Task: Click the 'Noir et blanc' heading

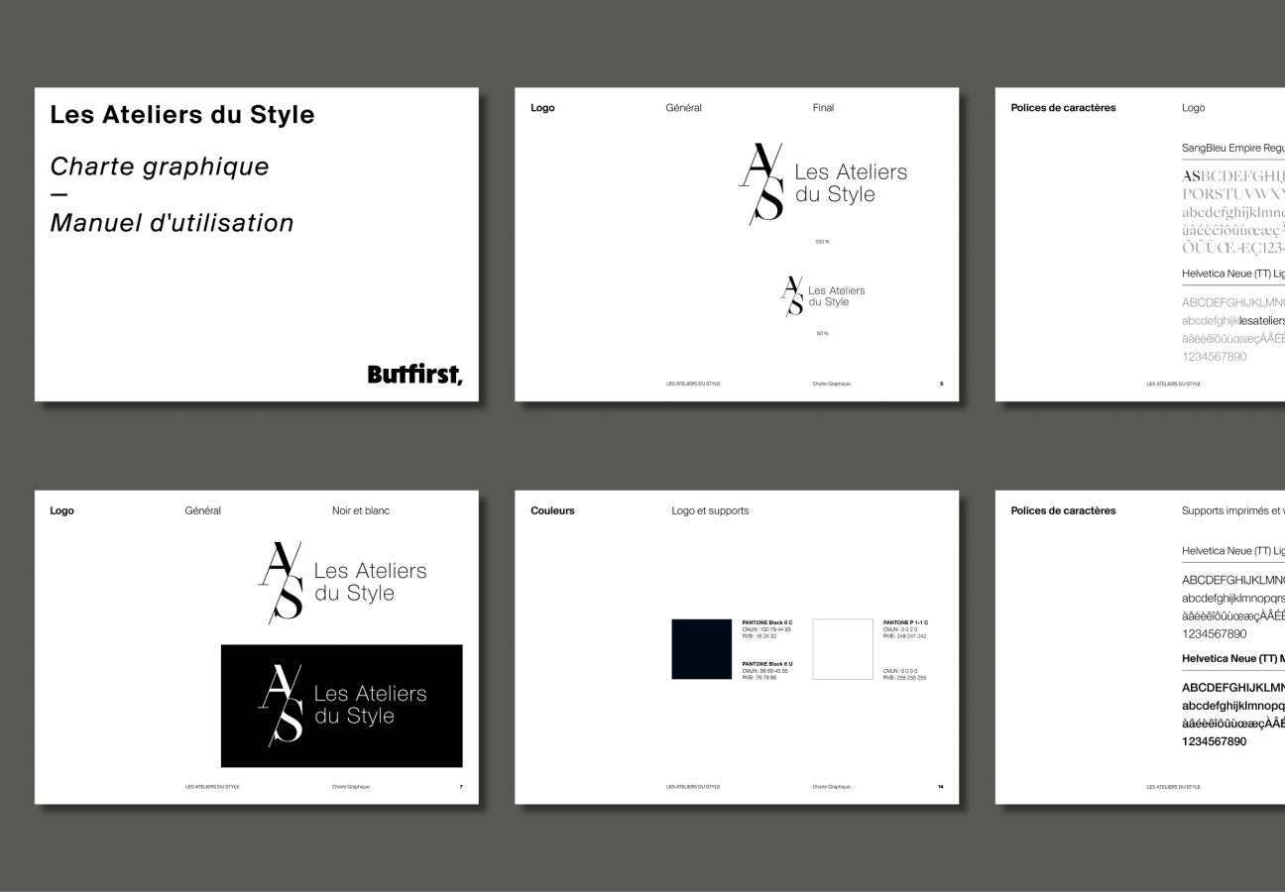Action: [361, 511]
